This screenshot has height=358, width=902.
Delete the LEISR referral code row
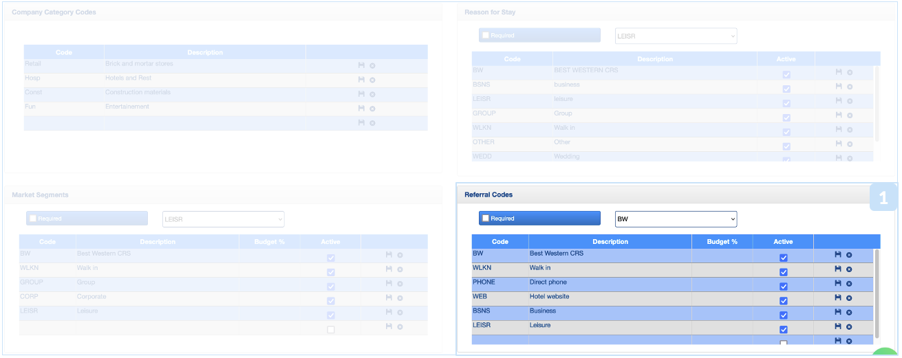[849, 327]
